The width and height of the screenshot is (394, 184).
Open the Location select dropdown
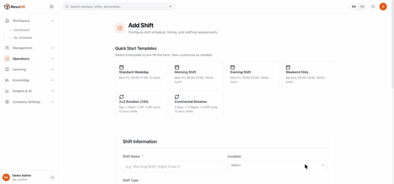tap(277, 165)
